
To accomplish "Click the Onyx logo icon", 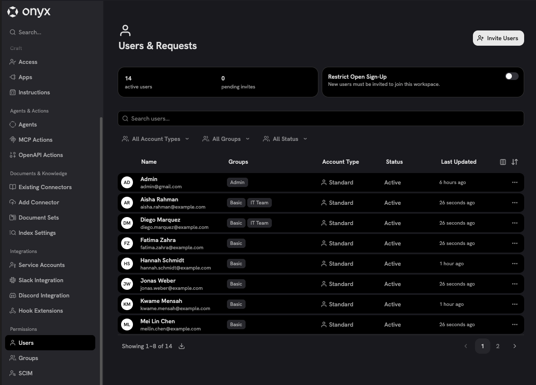I will click(x=13, y=12).
